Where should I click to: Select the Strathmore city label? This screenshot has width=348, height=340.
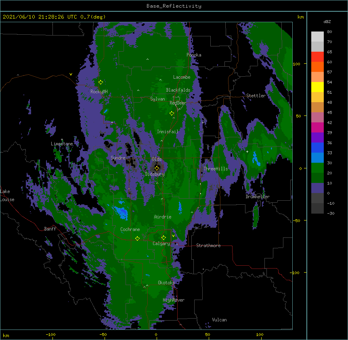click(x=208, y=246)
